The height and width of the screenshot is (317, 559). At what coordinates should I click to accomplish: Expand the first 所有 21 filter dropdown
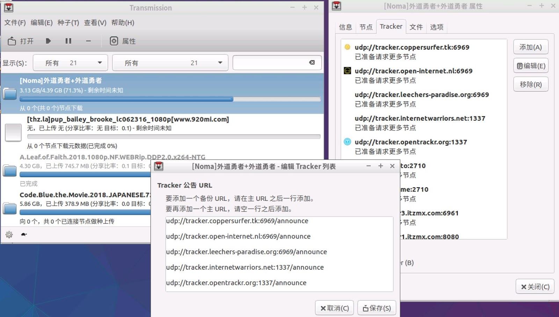71,63
